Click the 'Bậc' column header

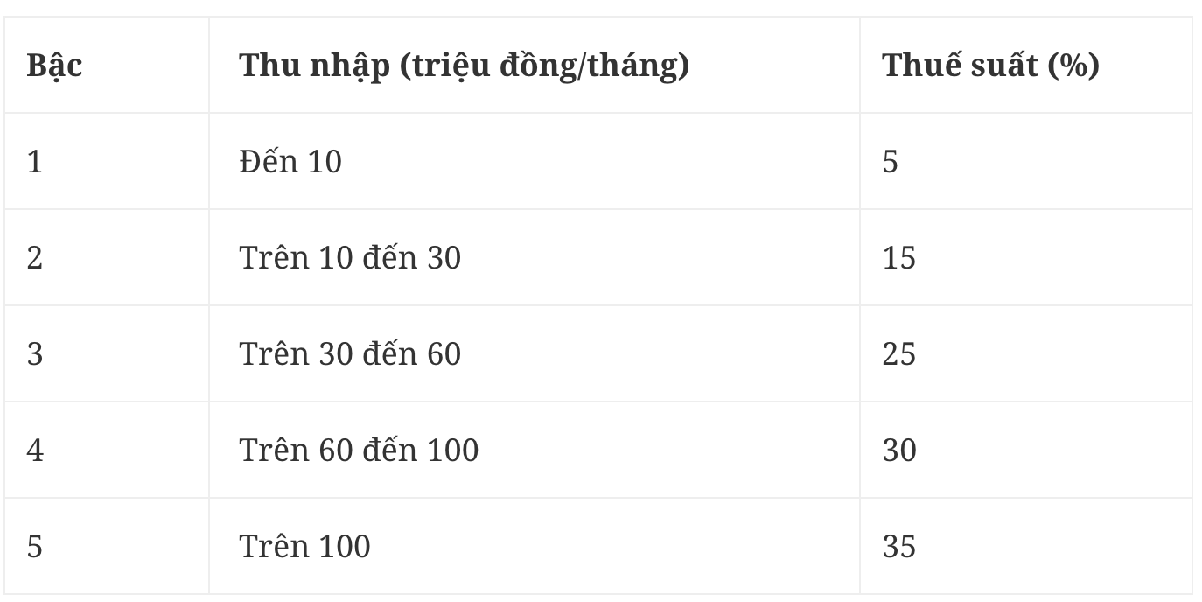click(54, 66)
